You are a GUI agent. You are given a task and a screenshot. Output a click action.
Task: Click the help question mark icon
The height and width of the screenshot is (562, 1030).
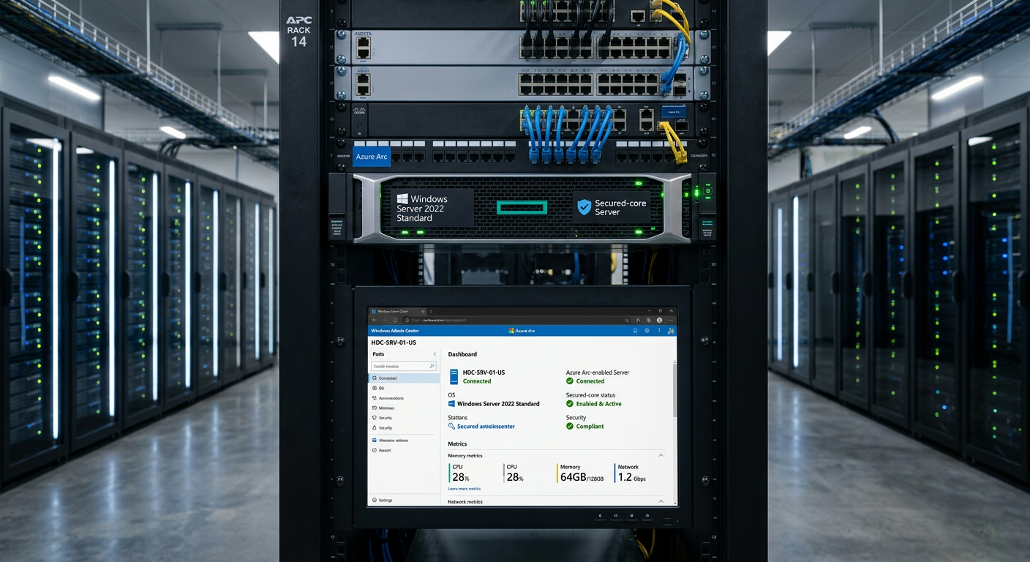click(x=658, y=331)
